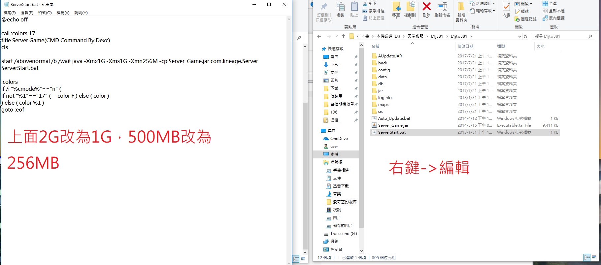This screenshot has height=265, width=601.
Task: Open the 台指期模擬單 pinned folder
Action: click(342, 104)
